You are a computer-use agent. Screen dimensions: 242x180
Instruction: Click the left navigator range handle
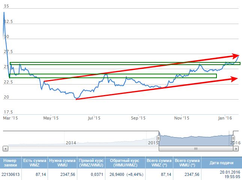(158, 138)
